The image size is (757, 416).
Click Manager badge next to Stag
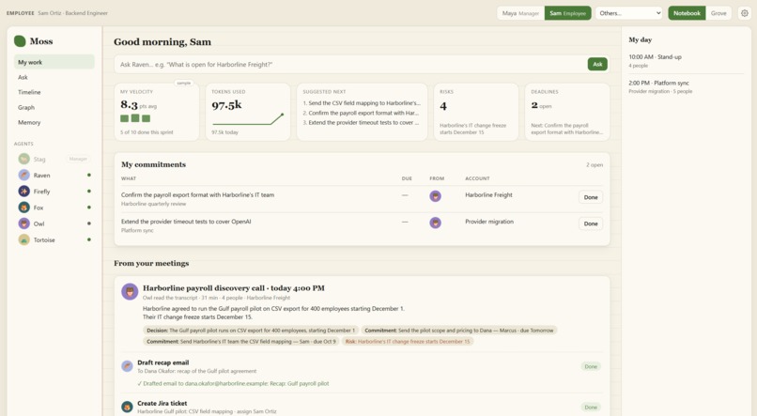pyautogui.click(x=78, y=159)
